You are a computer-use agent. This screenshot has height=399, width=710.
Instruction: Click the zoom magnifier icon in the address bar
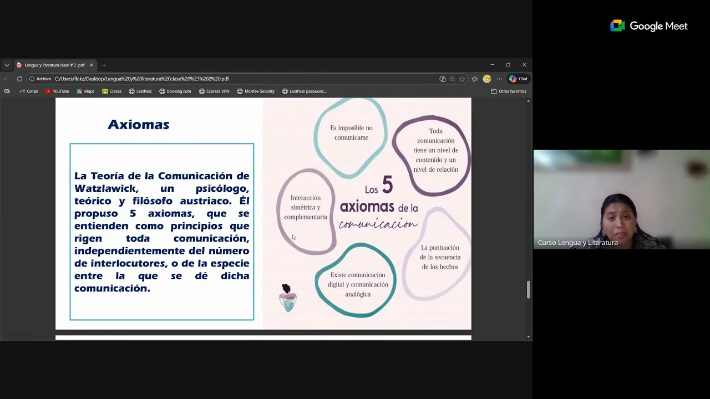[452, 79]
